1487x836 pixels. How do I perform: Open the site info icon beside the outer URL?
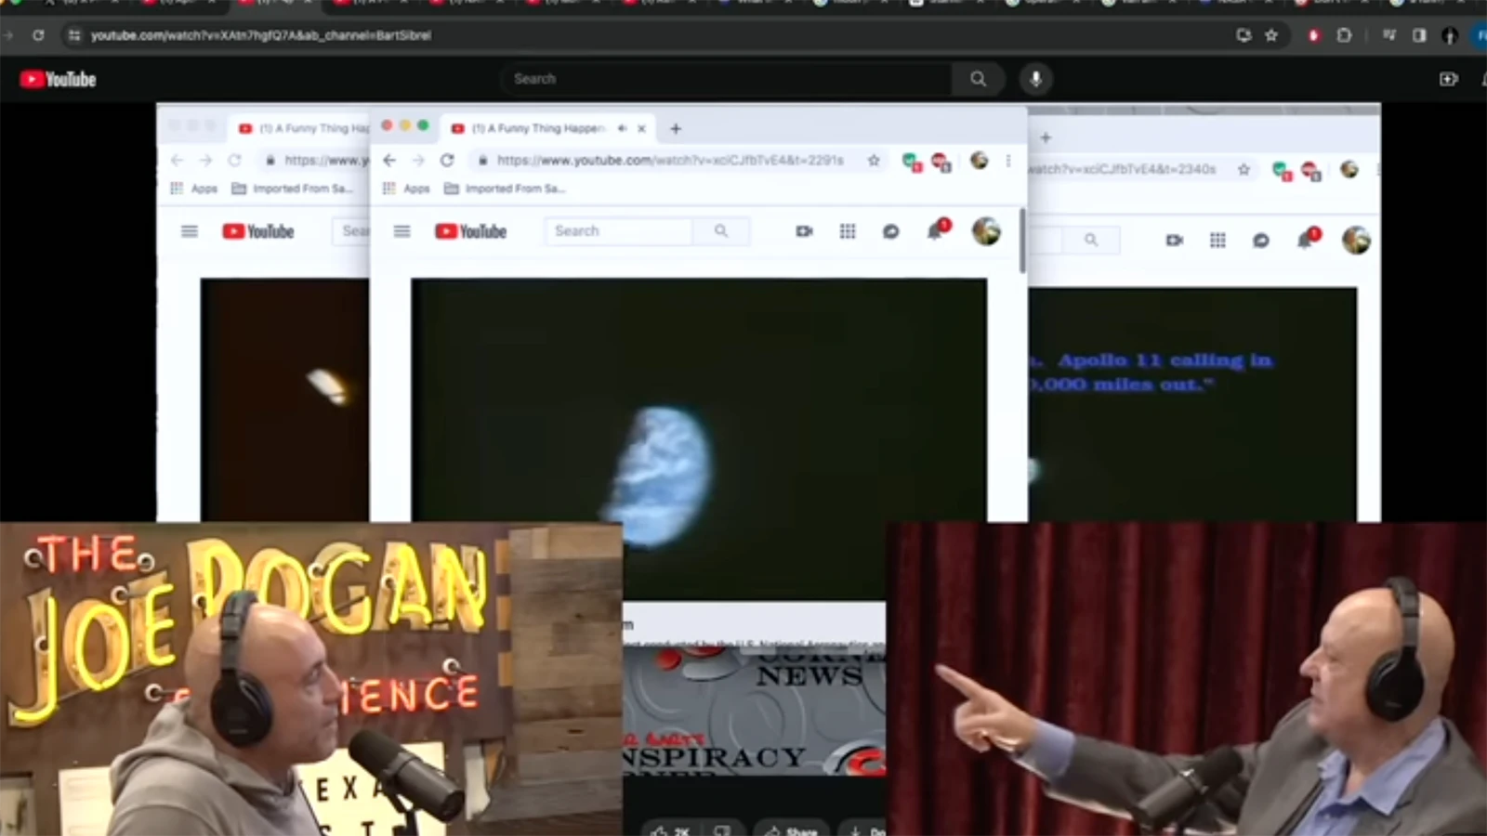(x=73, y=35)
